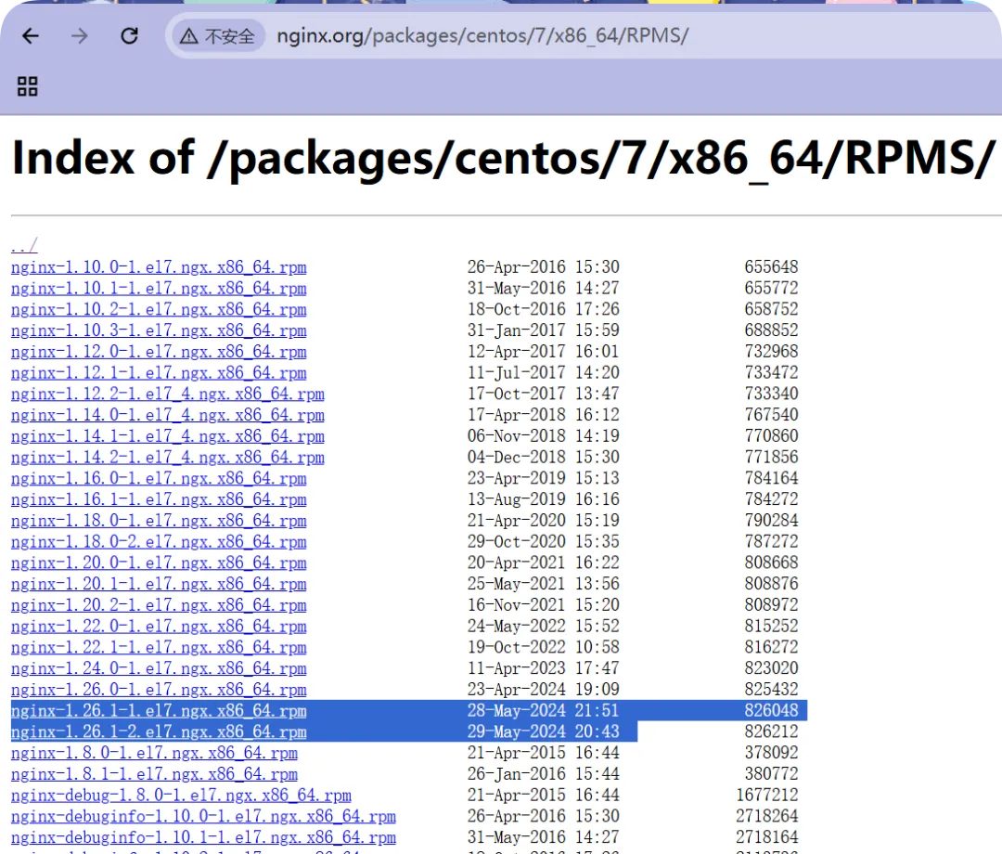The height and width of the screenshot is (854, 1002).
Task: Click the date 29-Oct-2020 15:35
Action: [x=543, y=541]
